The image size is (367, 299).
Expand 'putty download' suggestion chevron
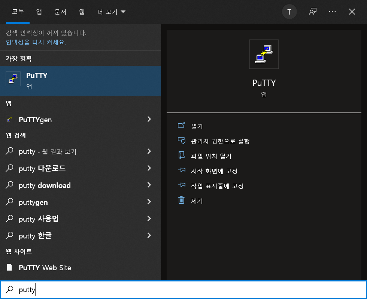click(149, 185)
